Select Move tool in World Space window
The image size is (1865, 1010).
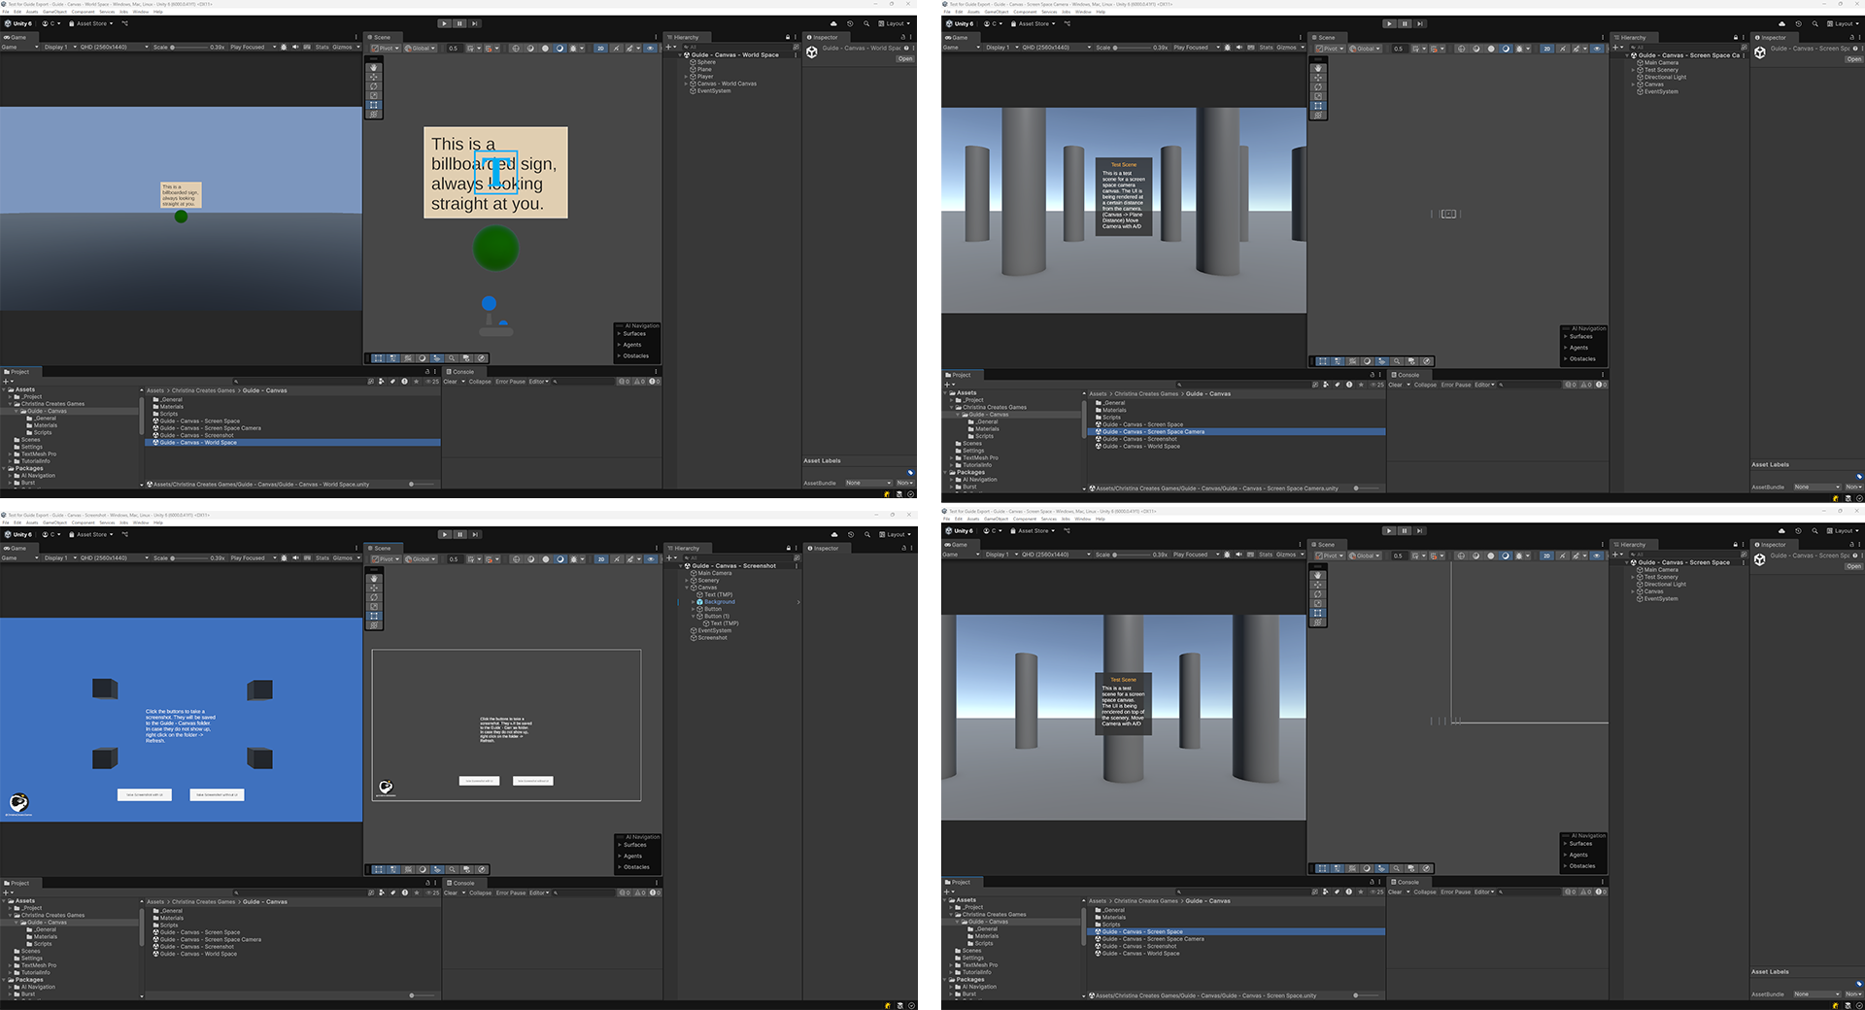click(374, 78)
